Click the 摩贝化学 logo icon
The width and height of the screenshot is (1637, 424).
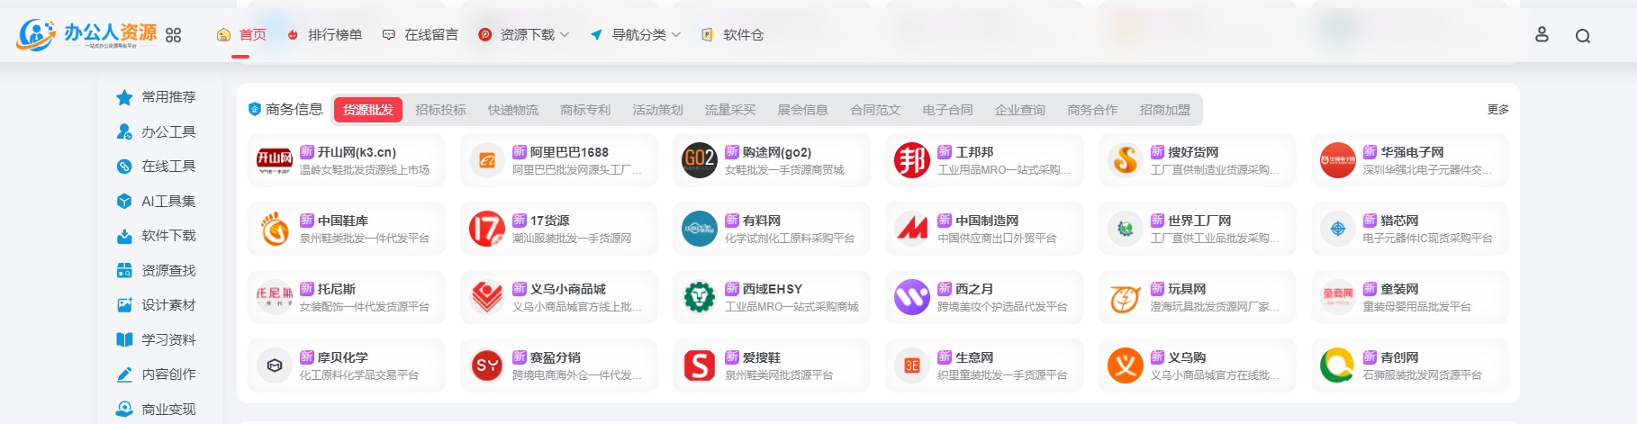[275, 365]
